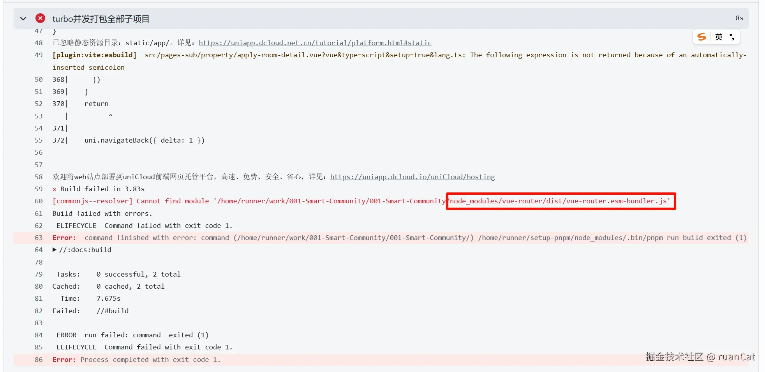Click the line 85 ELIFECYCLE Command failed text

(x=145, y=347)
